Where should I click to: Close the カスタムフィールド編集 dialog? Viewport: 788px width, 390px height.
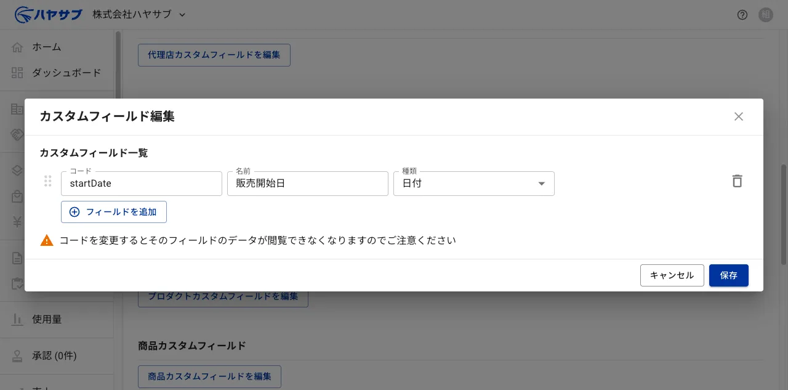pos(739,116)
